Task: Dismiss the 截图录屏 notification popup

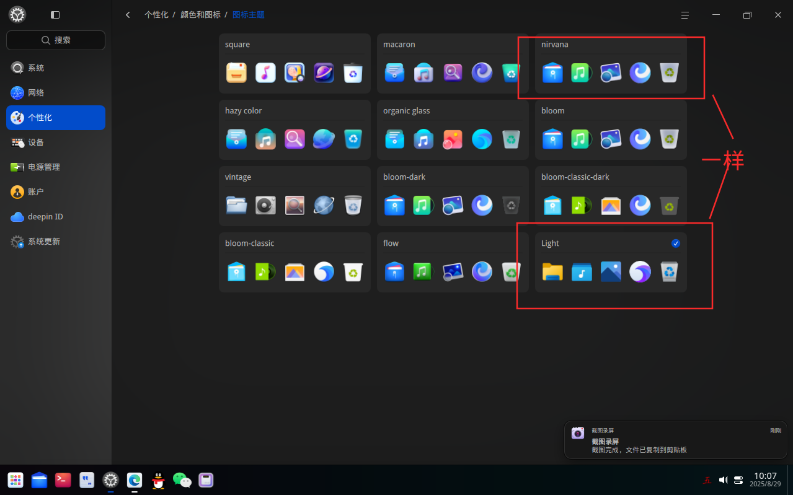Action: pos(676,440)
